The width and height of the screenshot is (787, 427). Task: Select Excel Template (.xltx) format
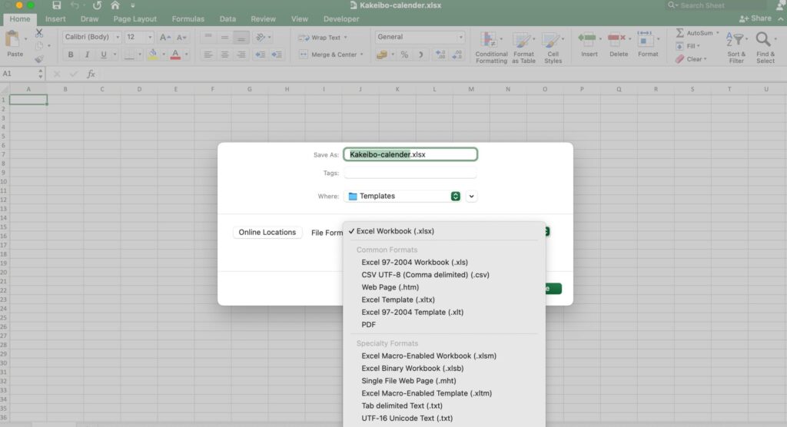398,300
